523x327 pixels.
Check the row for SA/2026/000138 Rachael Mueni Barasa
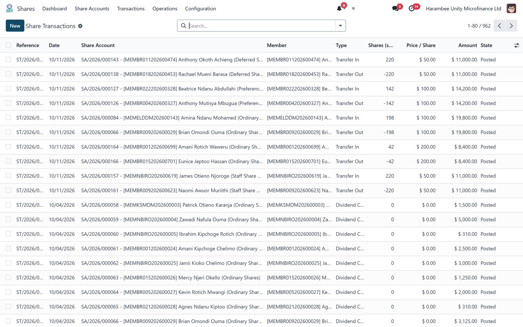tap(8, 74)
